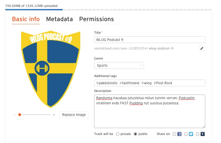Viewport: 221px width, 143px height.
Task: Click the Tumblr share icon
Action: (x=203, y=134)
